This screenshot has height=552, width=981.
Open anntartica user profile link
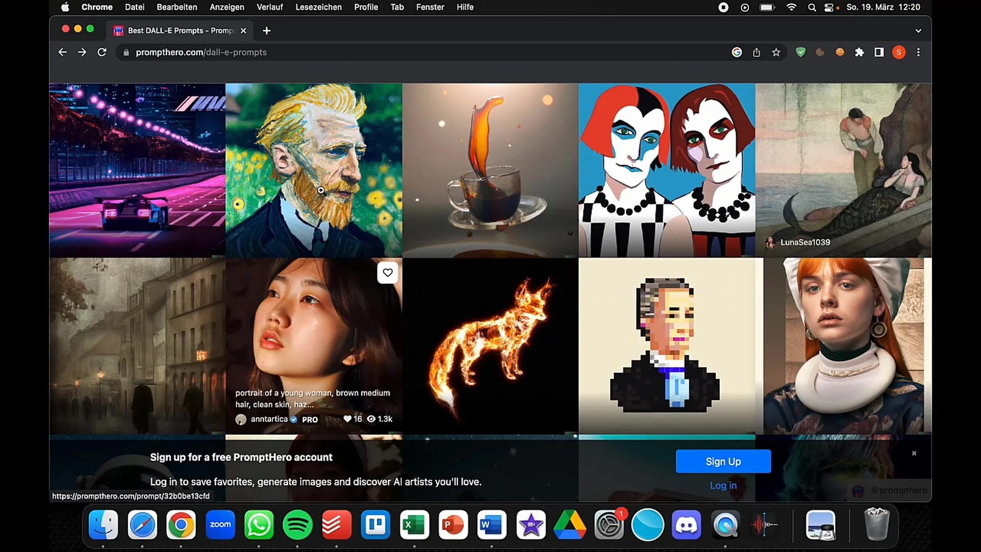click(269, 419)
